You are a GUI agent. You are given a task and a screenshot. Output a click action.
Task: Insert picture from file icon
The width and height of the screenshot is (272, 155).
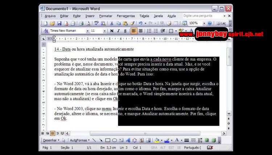tap(148, 140)
